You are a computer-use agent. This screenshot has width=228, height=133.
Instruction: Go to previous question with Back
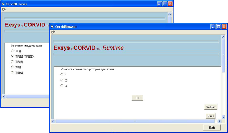pyautogui.click(x=210, y=116)
